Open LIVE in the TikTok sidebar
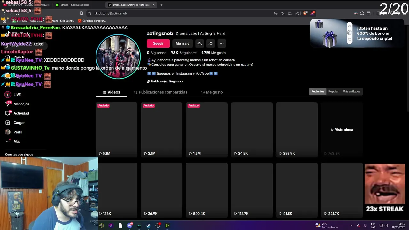Image resolution: width=409 pixels, height=230 pixels. pyautogui.click(x=13, y=95)
